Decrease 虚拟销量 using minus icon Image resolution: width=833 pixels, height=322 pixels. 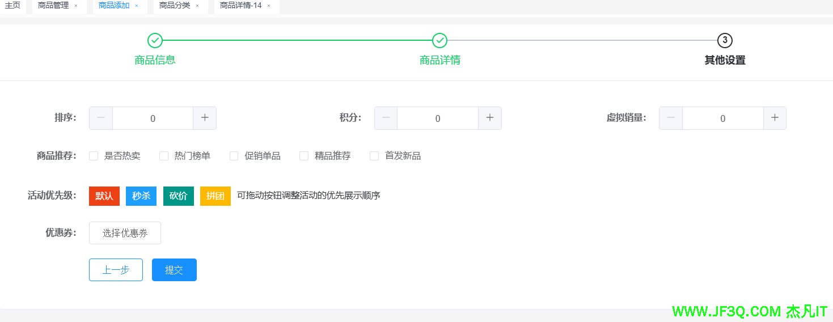(671, 118)
